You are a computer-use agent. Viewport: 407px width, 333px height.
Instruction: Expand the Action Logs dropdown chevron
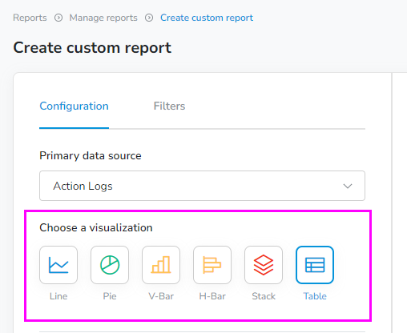click(x=348, y=186)
